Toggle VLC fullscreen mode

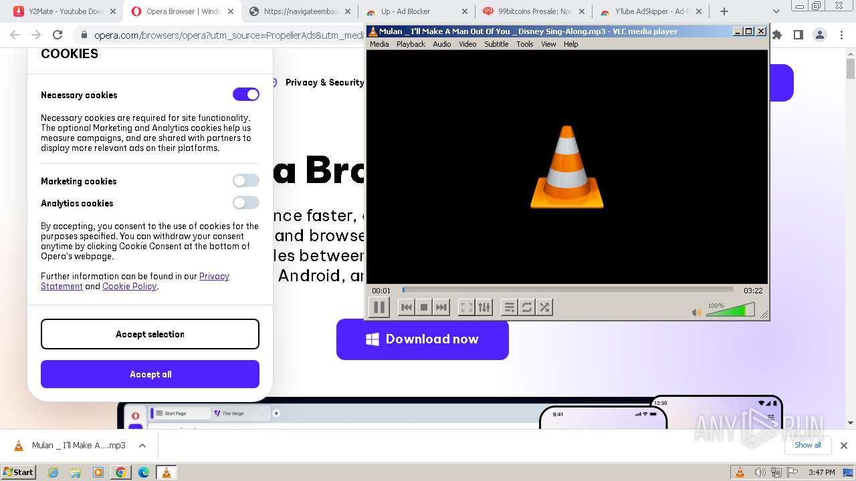[x=466, y=307]
